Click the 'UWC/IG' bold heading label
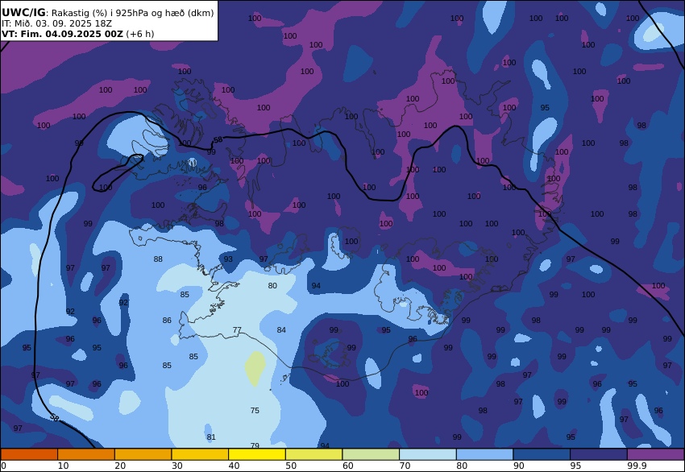This screenshot has height=472, width=685. pos(23,13)
